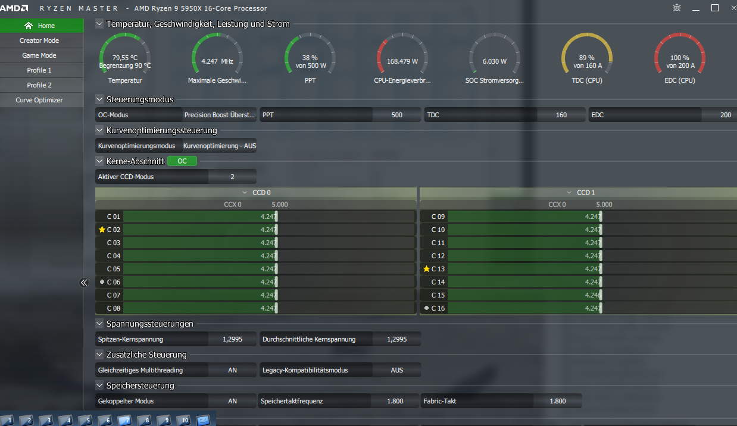This screenshot has height=426, width=737.
Task: Click the C 11 core label
Action: [438, 243]
